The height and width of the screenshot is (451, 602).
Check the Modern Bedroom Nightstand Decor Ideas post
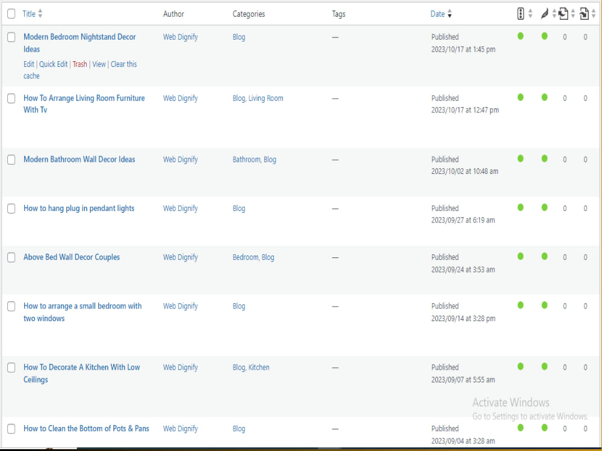11,37
